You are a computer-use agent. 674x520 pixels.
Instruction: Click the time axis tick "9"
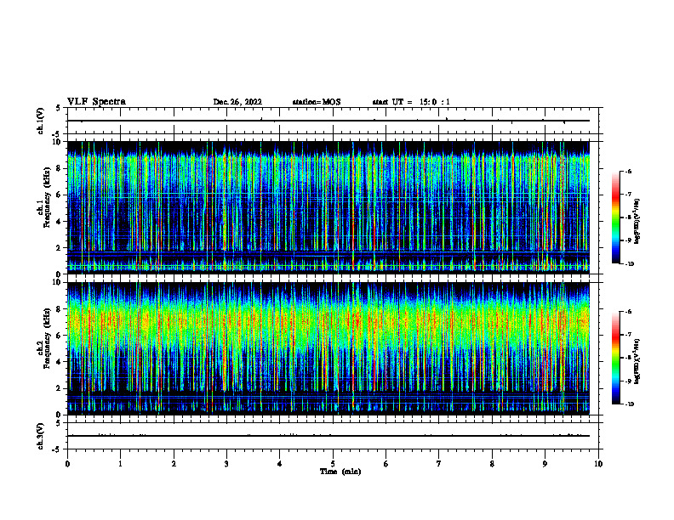click(545, 464)
